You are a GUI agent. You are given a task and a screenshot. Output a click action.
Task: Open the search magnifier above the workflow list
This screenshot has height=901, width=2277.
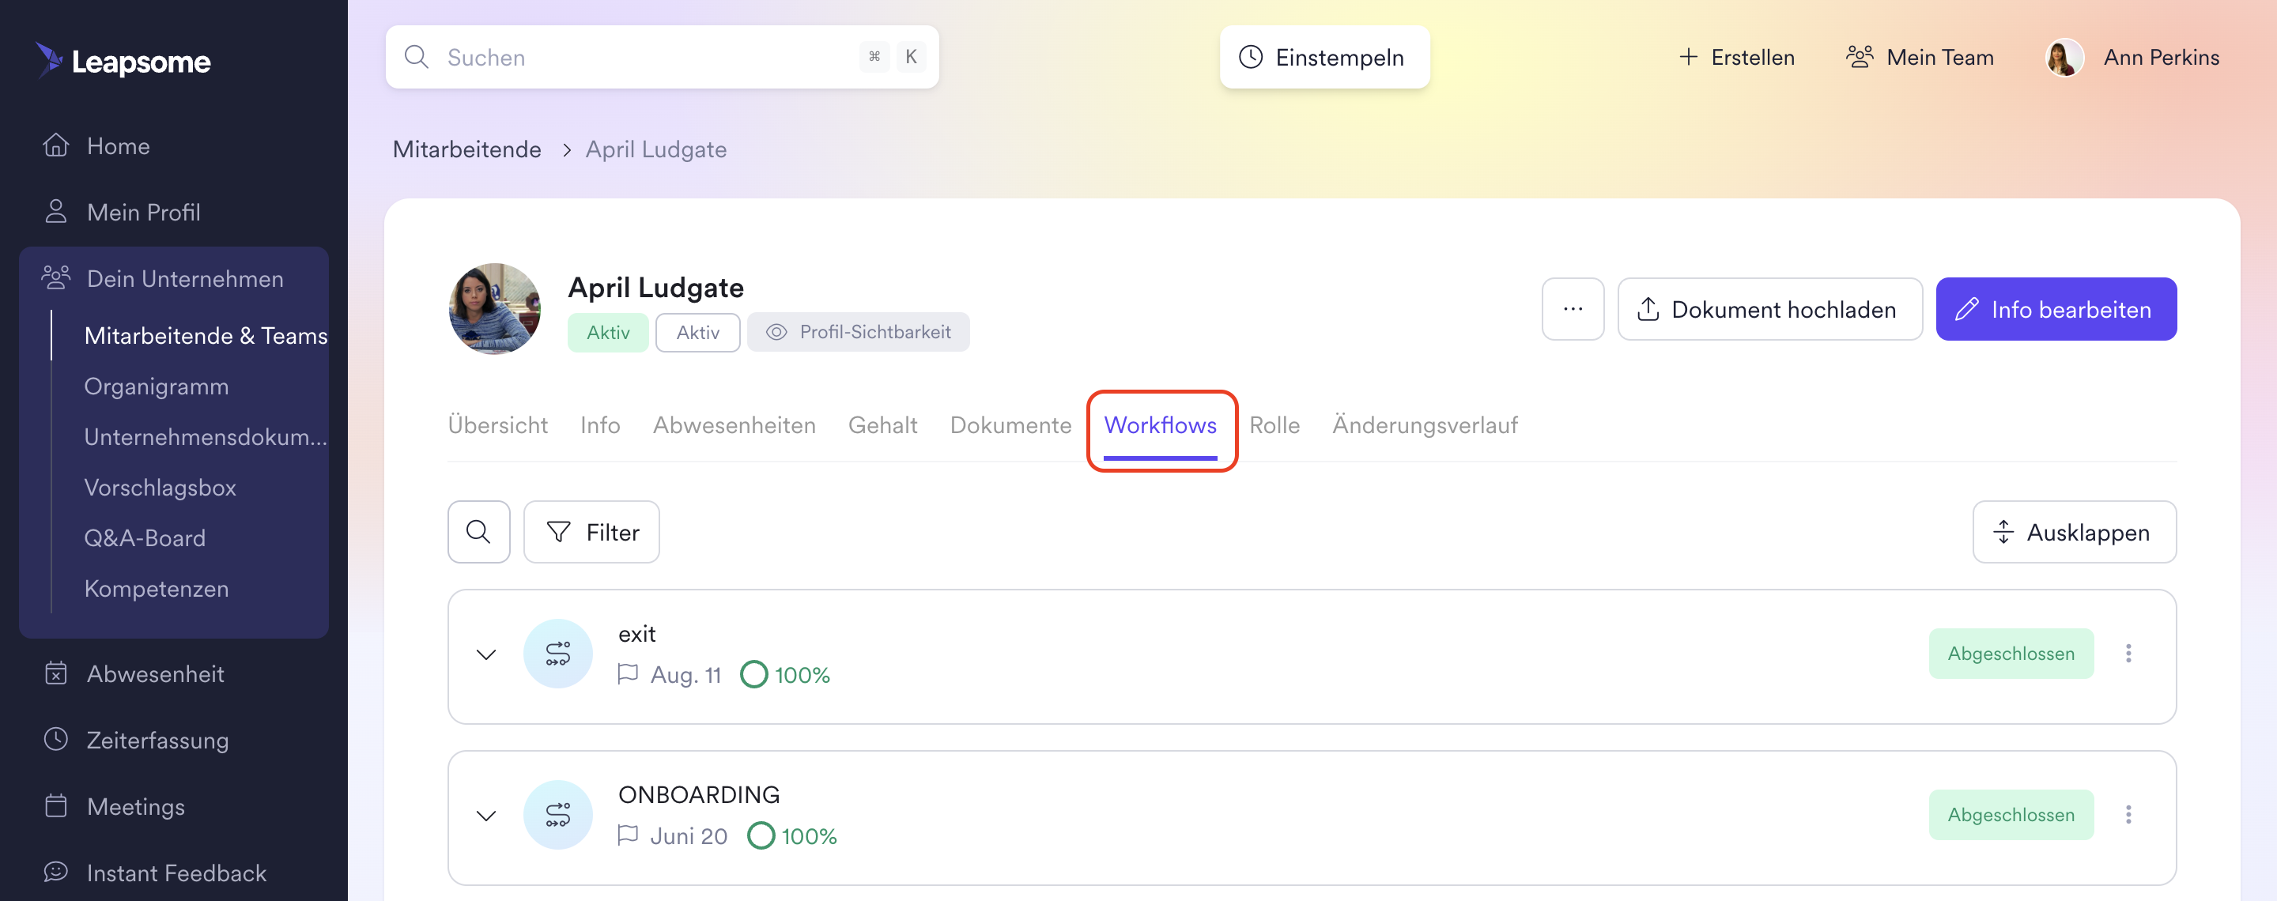click(478, 531)
